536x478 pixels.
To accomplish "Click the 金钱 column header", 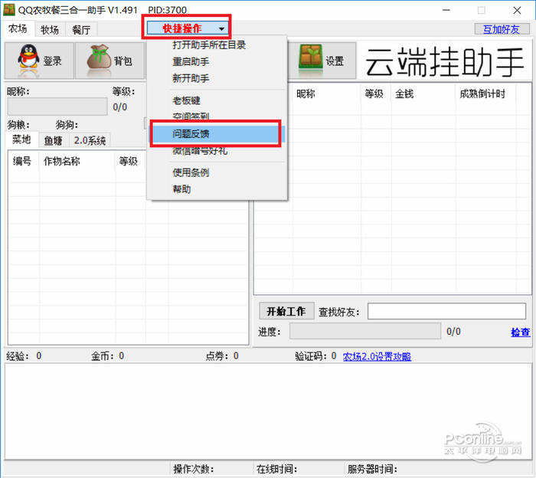I will (423, 93).
